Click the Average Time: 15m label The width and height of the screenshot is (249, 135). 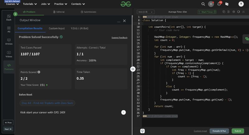point(177,12)
